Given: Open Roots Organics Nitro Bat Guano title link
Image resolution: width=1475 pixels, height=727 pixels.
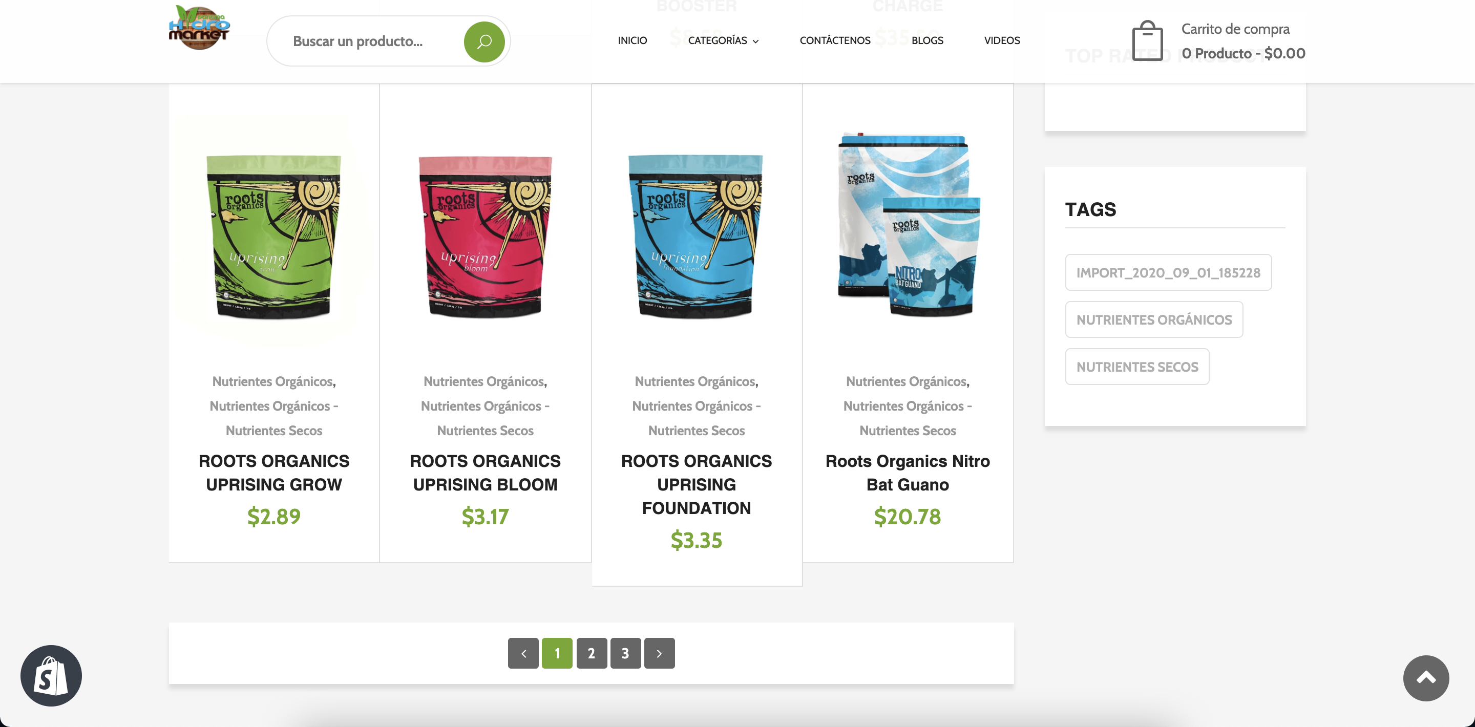Looking at the screenshot, I should [x=908, y=473].
